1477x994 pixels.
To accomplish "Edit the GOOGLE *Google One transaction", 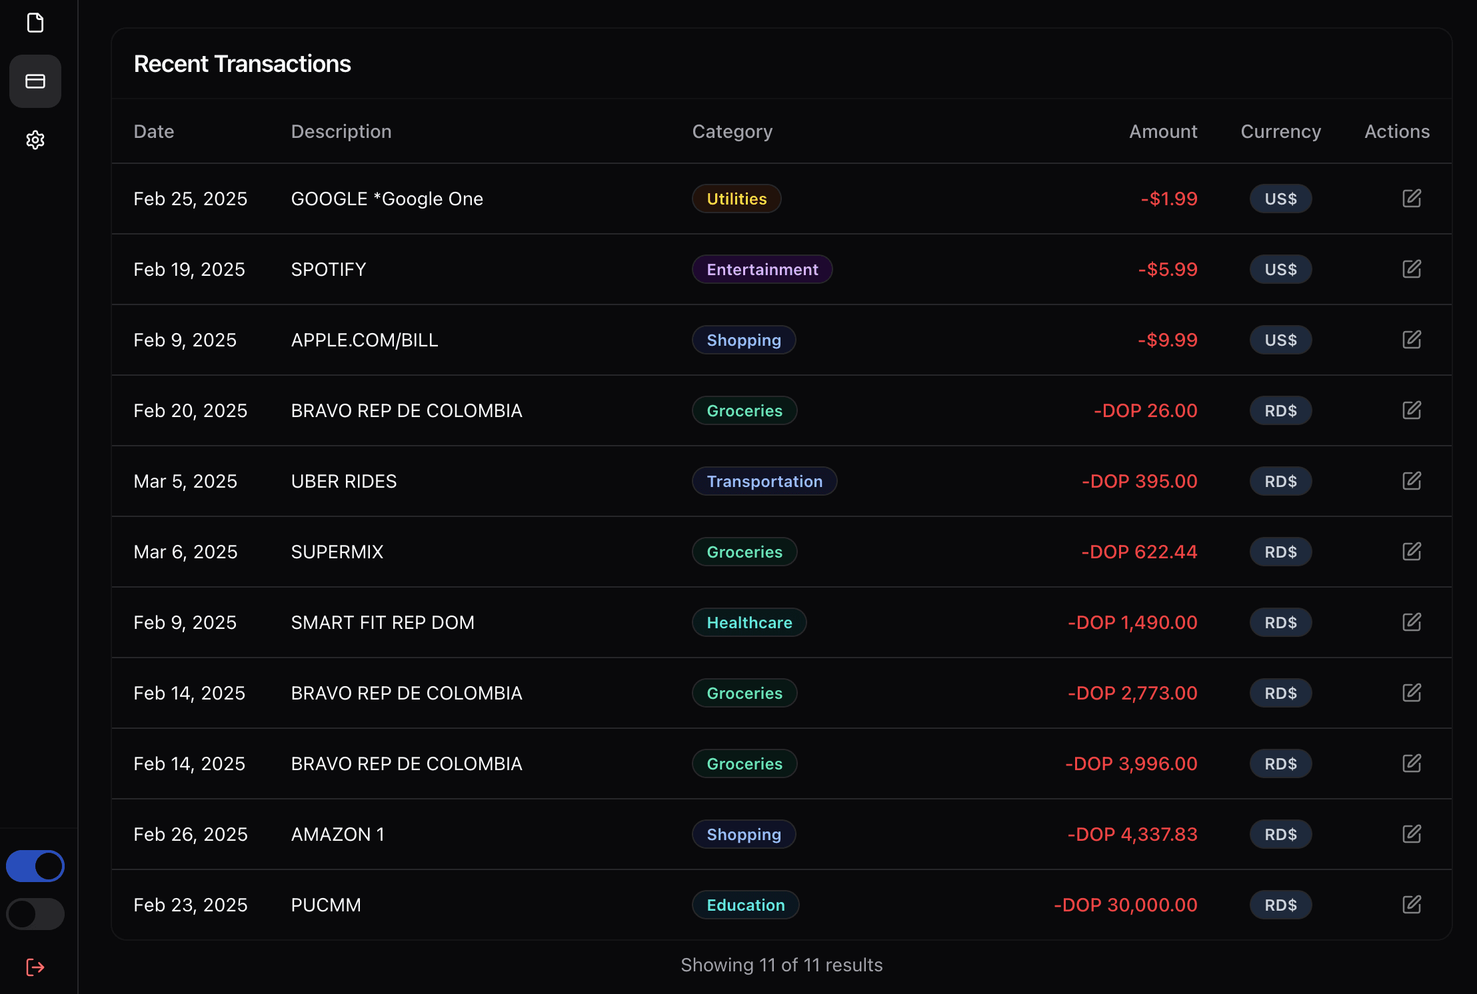I will [x=1412, y=199].
